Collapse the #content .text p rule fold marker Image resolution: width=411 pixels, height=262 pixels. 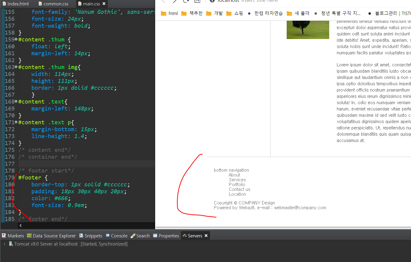point(16,122)
